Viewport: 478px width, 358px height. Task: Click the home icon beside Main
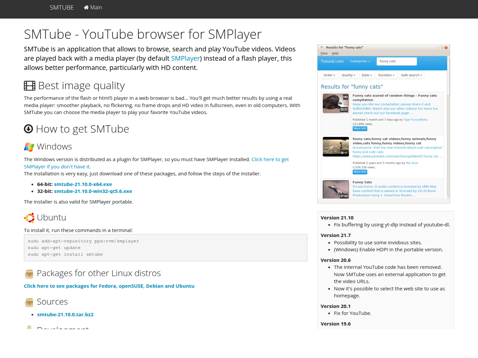point(86,7)
